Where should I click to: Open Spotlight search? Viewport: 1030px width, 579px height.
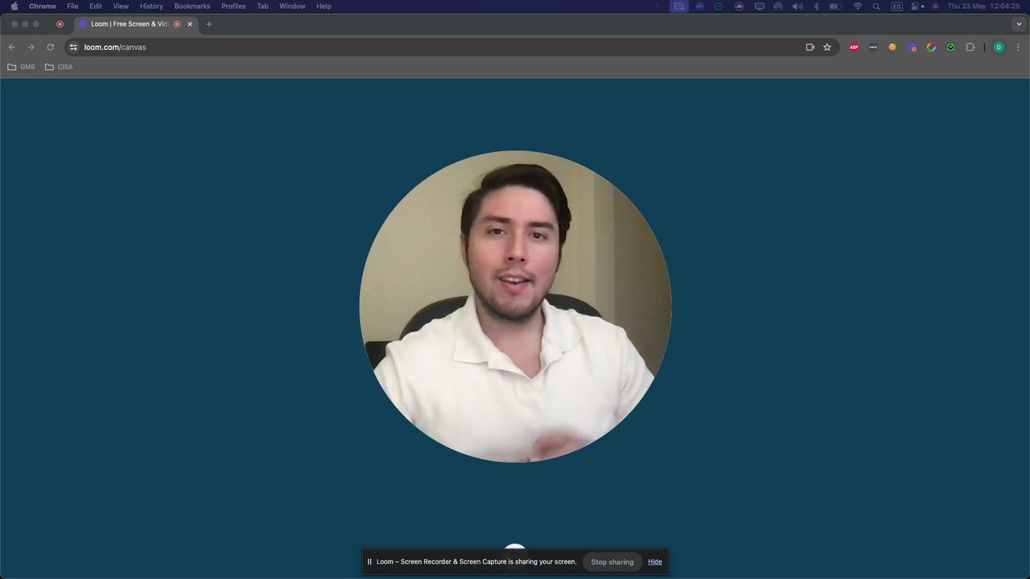click(x=876, y=6)
